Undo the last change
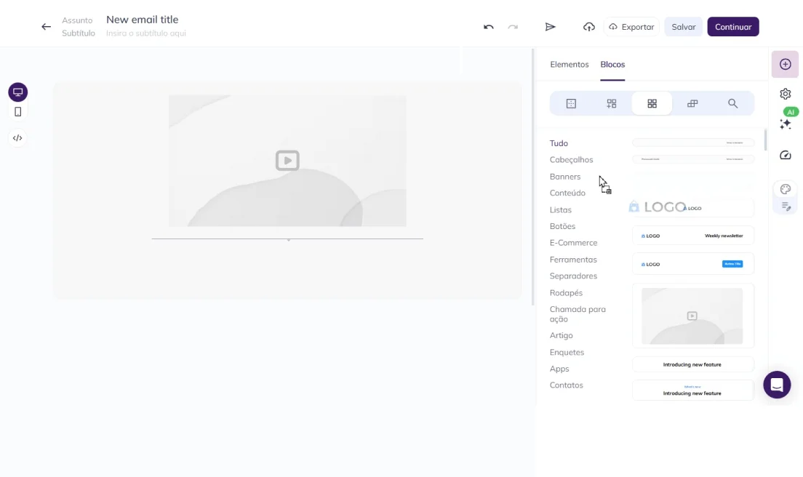Viewport: 803px width, 477px height. [487, 26]
